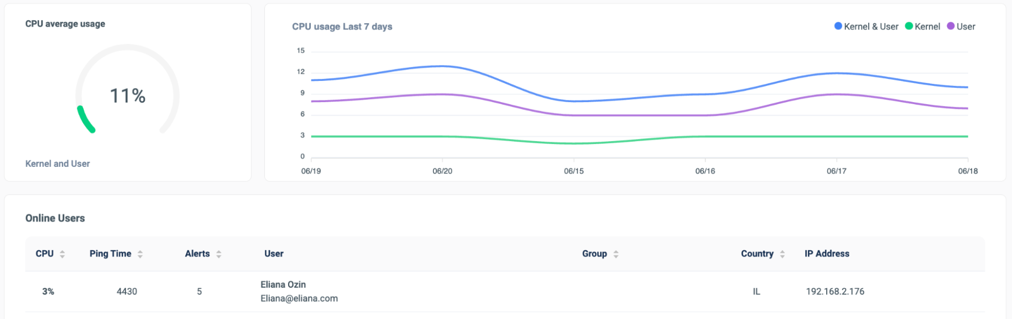This screenshot has width=1012, height=319.
Task: Sort by Ping Time arrows icon
Action: tap(140, 254)
